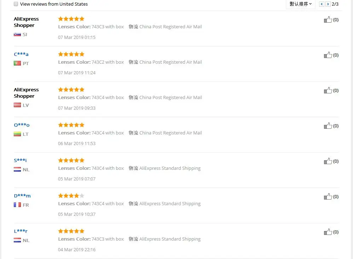
Task: Click thumbs-up on D***m's four-star review
Action: pos(328,196)
